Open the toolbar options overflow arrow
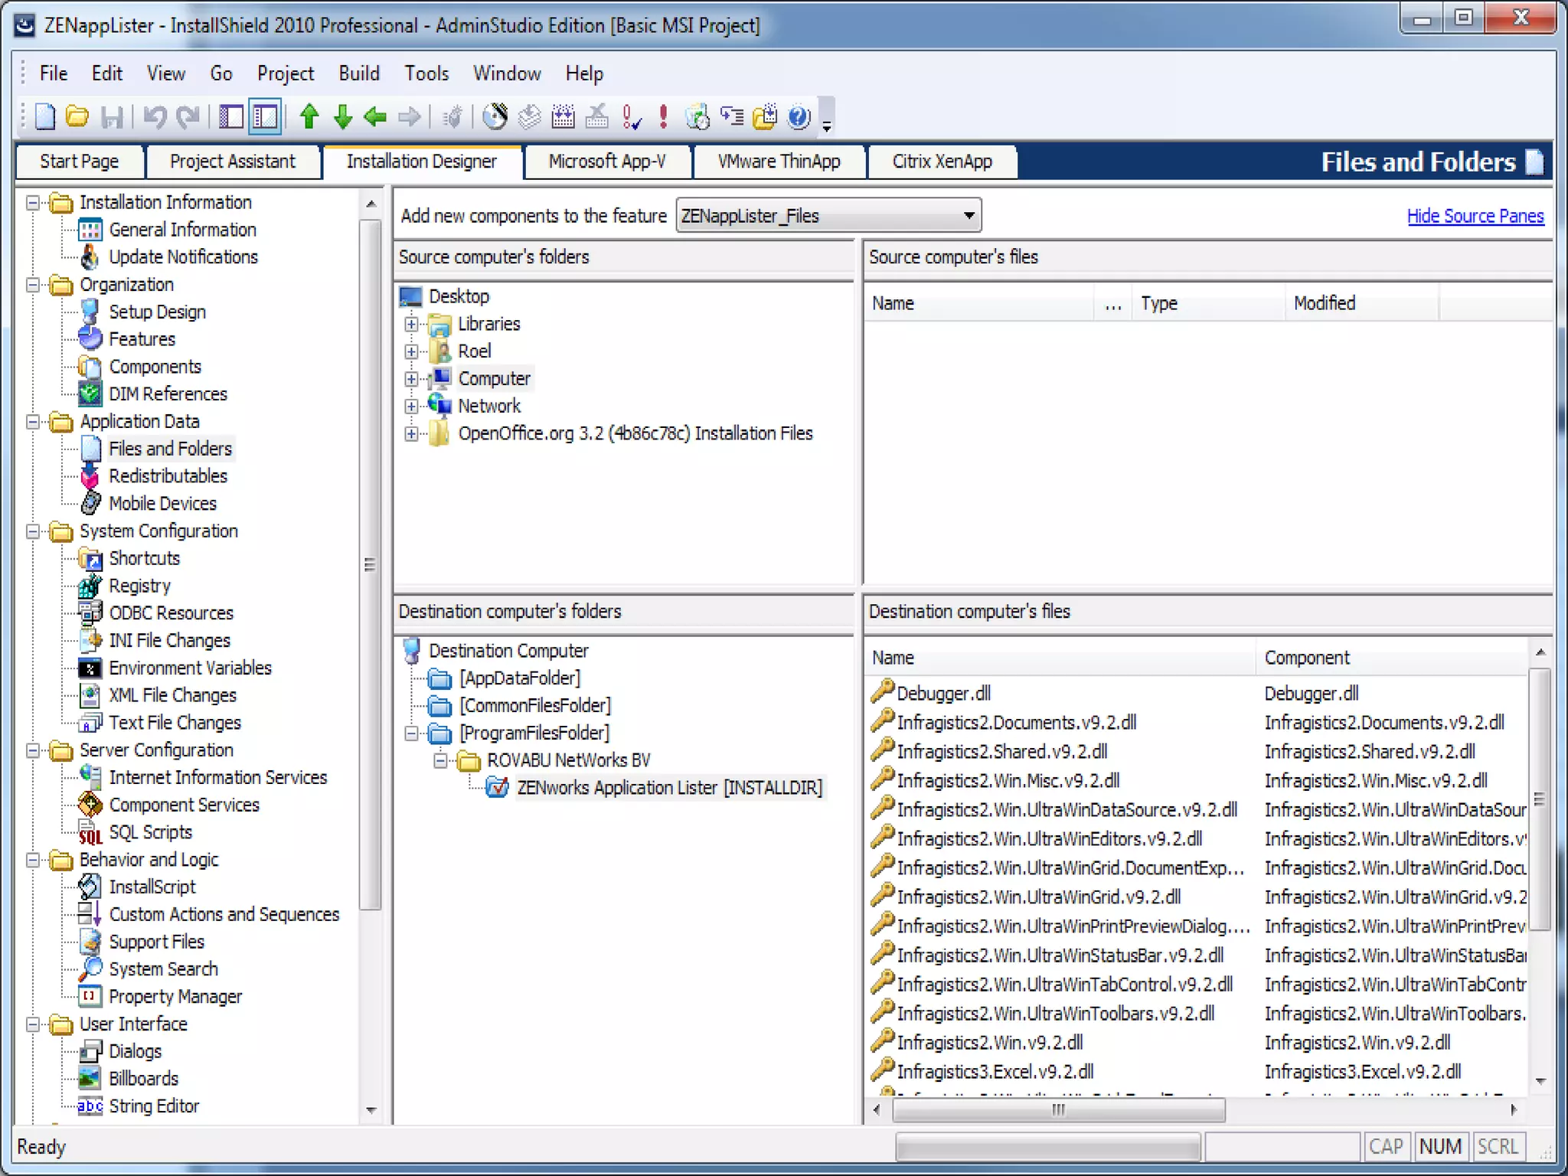1568x1176 pixels. coord(827,126)
